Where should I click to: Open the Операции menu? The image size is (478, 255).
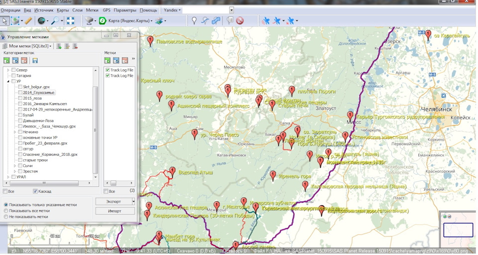pyautogui.click(x=10, y=10)
